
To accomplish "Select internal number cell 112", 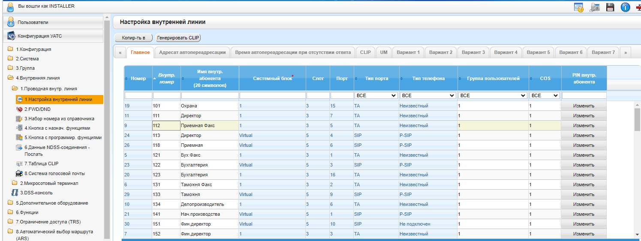I will (166, 125).
